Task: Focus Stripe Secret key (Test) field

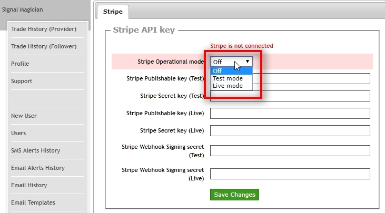Action: (290, 96)
